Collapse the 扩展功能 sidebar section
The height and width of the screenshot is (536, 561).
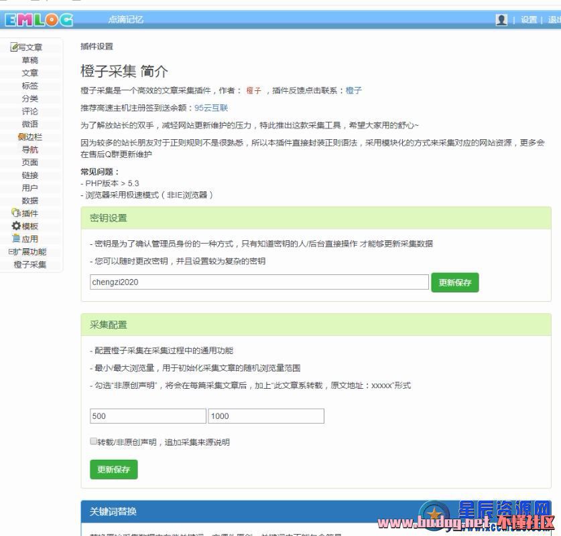(11, 252)
